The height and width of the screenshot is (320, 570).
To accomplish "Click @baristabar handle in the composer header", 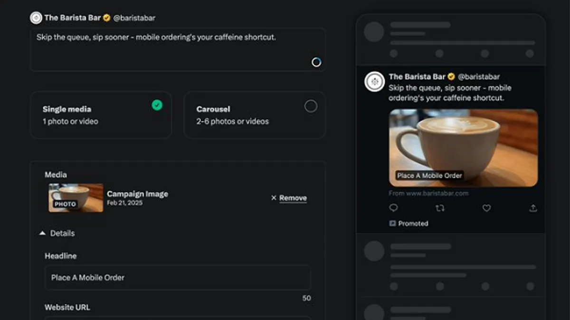I will tap(134, 18).
